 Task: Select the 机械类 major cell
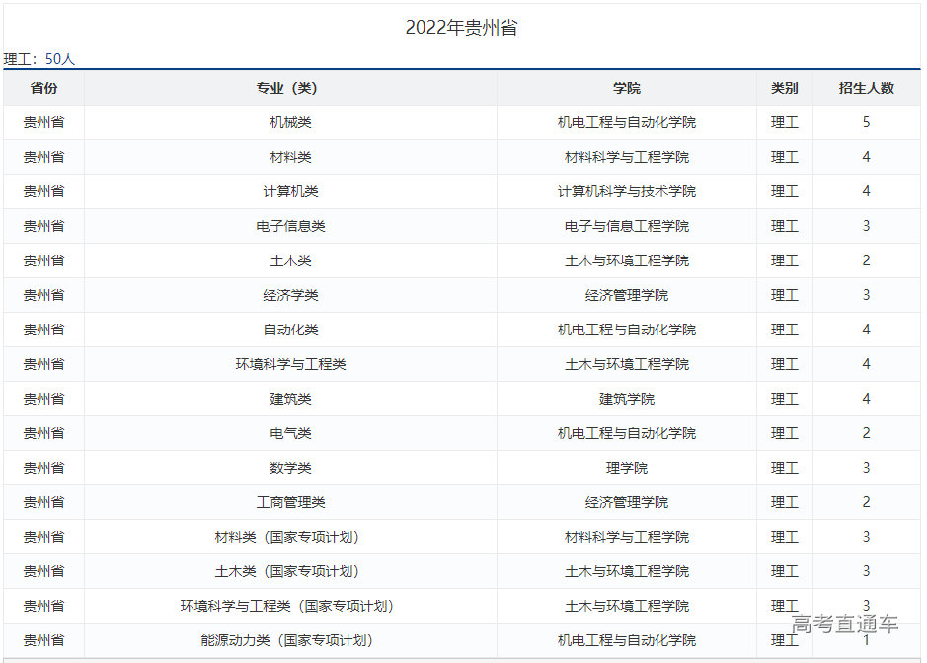[290, 122]
